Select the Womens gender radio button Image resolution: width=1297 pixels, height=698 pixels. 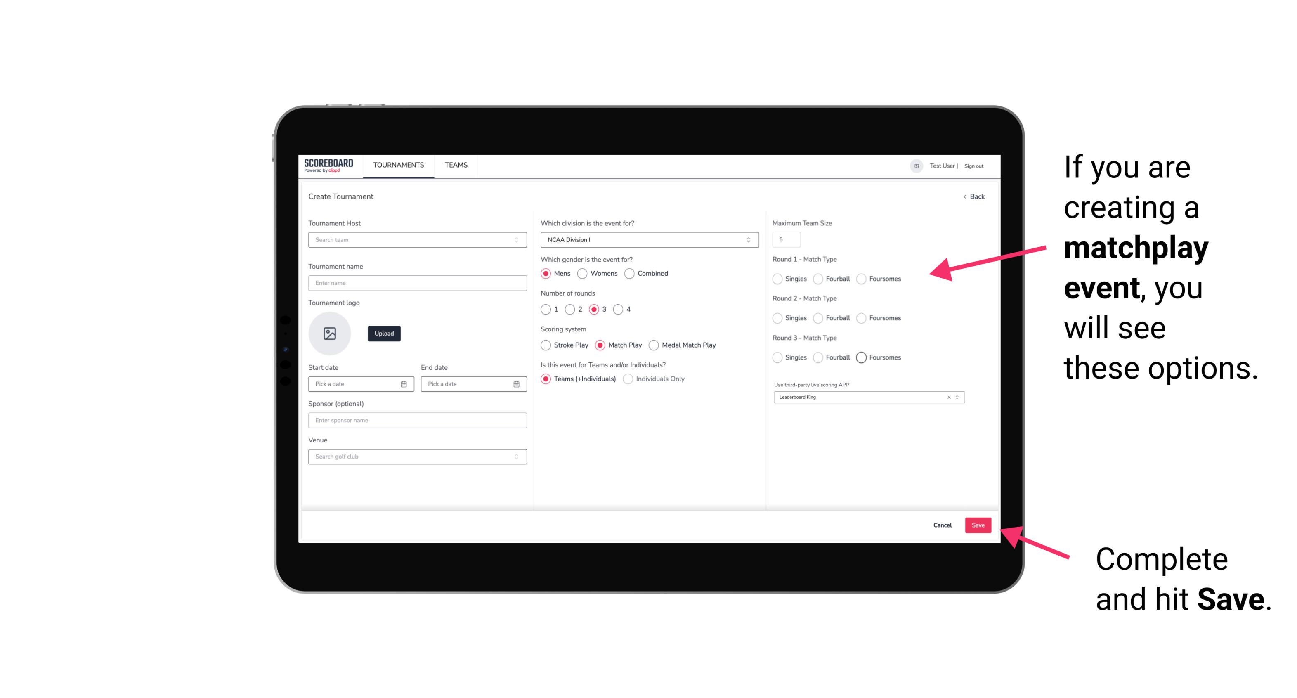click(581, 273)
